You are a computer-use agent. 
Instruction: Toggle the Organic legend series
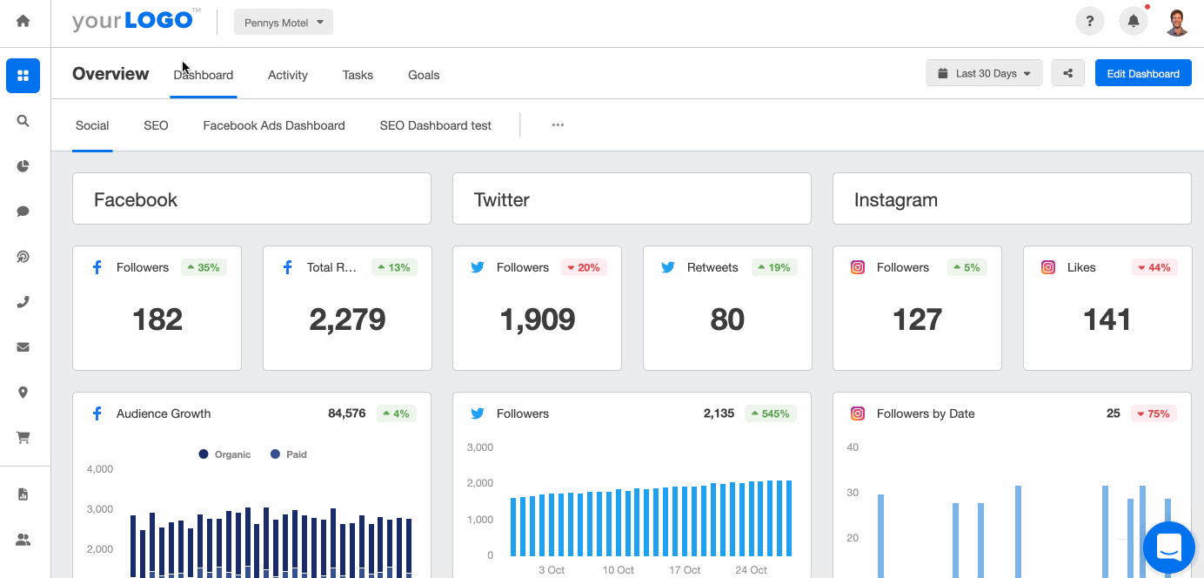point(224,454)
